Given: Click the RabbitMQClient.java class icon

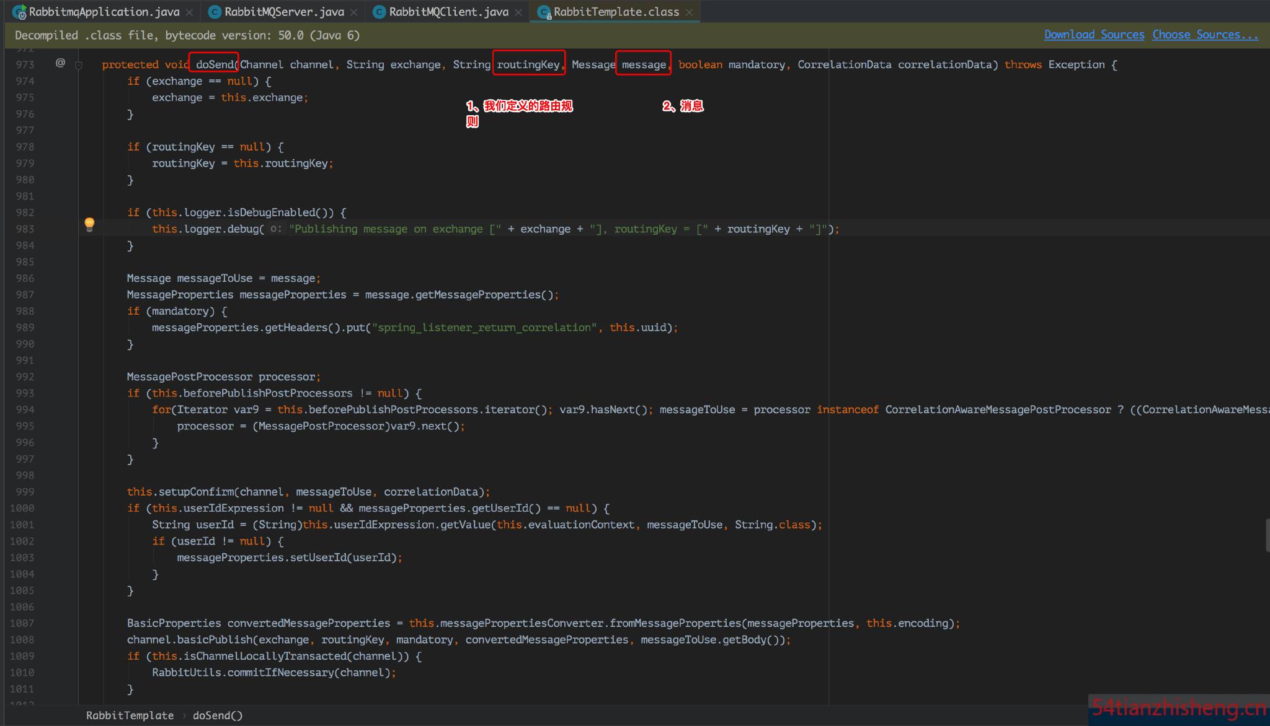Looking at the screenshot, I should [379, 12].
